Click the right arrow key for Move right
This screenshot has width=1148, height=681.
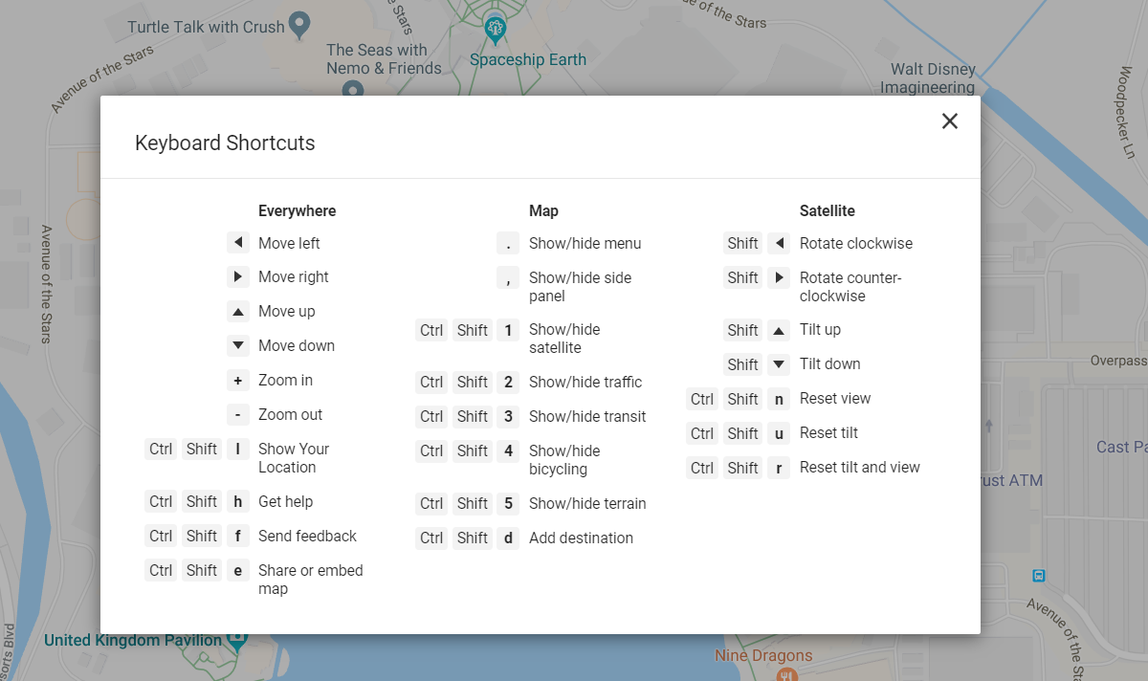coord(238,276)
